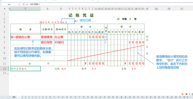Click the √ mark in row 6
193x99 pixels.
click(x=106, y=37)
